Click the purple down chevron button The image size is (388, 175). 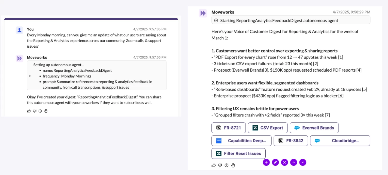click(303, 162)
